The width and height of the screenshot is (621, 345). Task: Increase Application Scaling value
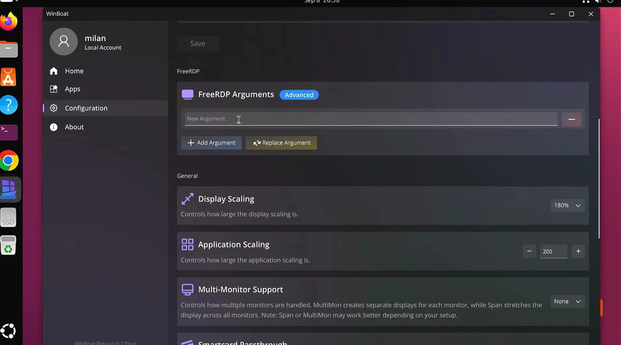coord(578,251)
